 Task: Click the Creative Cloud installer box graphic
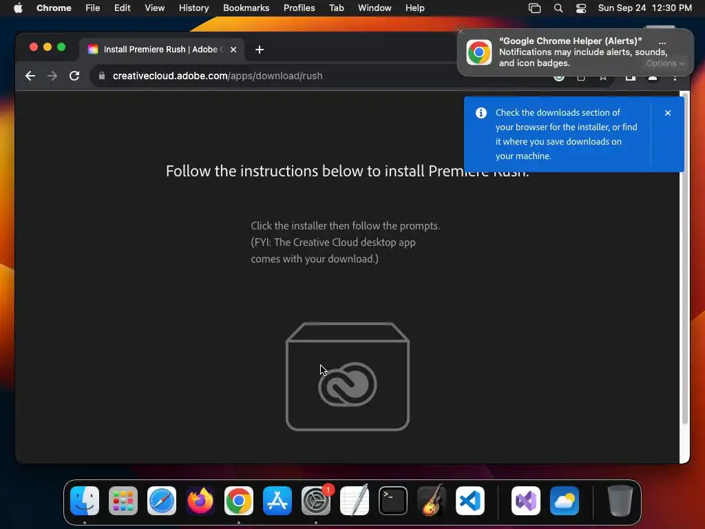pyautogui.click(x=348, y=377)
